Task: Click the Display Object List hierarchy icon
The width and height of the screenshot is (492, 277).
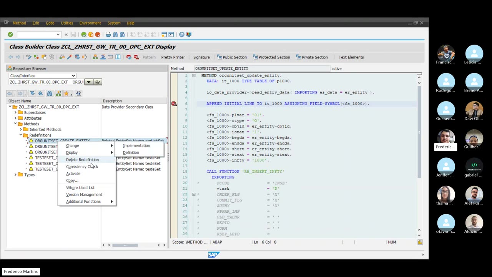Action: point(95,57)
